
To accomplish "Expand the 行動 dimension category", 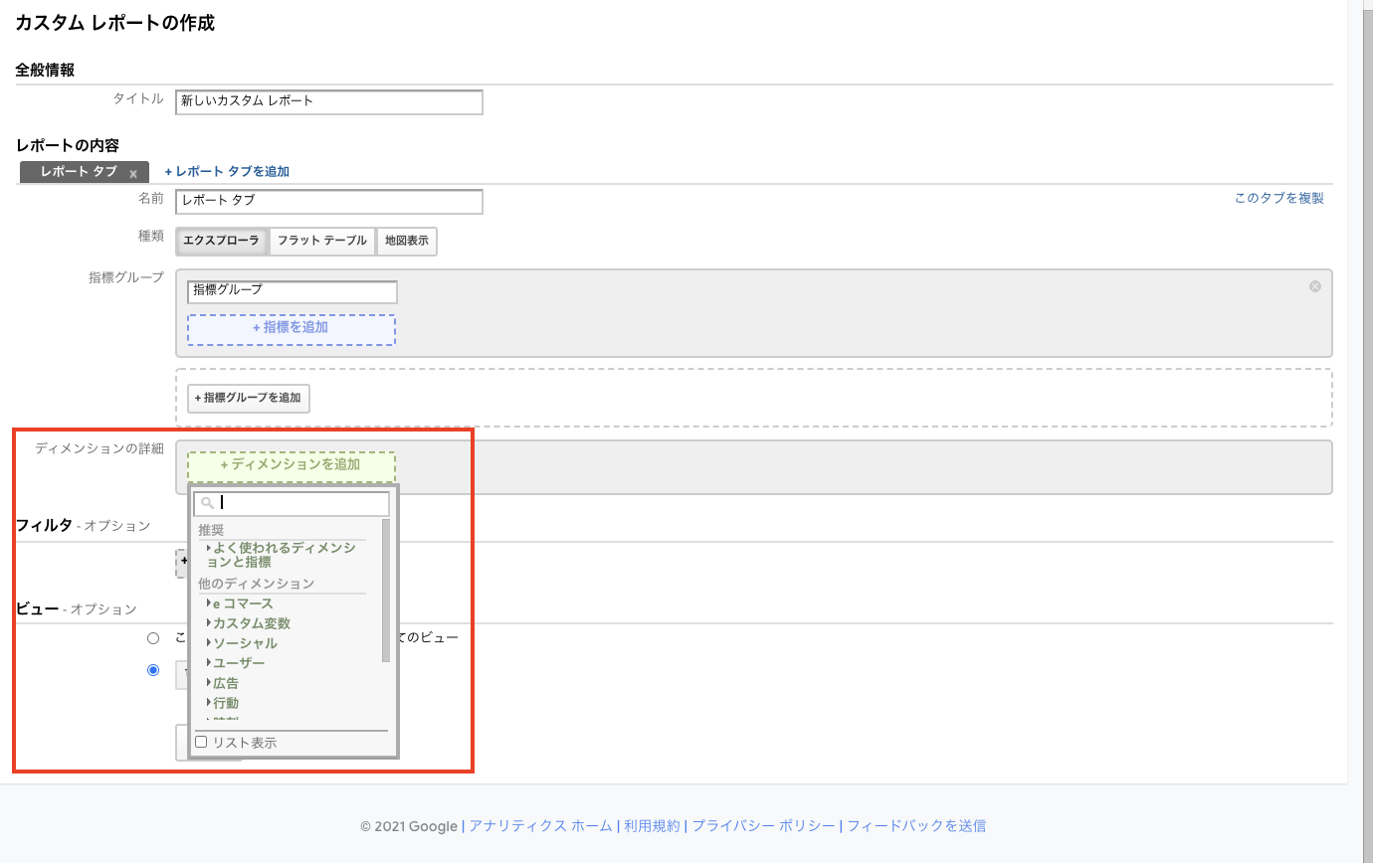I will [226, 703].
